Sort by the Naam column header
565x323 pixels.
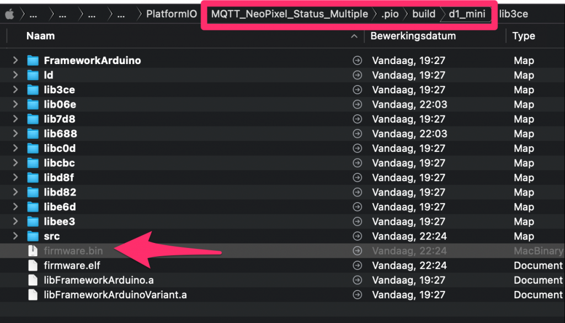40,36
